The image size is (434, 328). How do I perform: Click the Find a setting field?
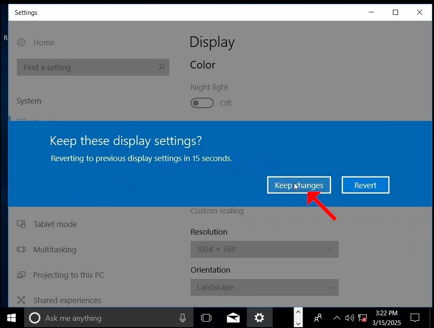pyautogui.click(x=93, y=67)
